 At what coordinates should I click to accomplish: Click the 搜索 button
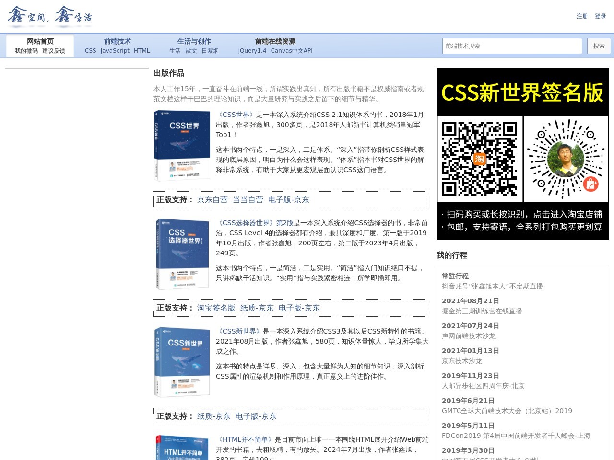click(x=599, y=46)
